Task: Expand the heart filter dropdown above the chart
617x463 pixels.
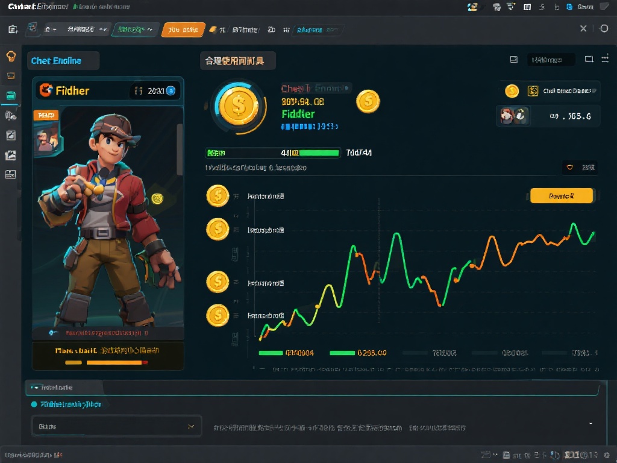Action: click(x=580, y=167)
